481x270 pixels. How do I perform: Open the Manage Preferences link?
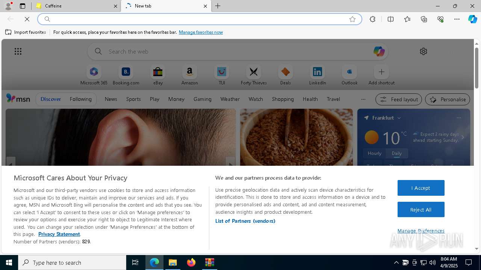click(x=421, y=231)
